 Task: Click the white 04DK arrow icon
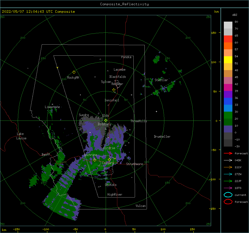tap(228, 160)
